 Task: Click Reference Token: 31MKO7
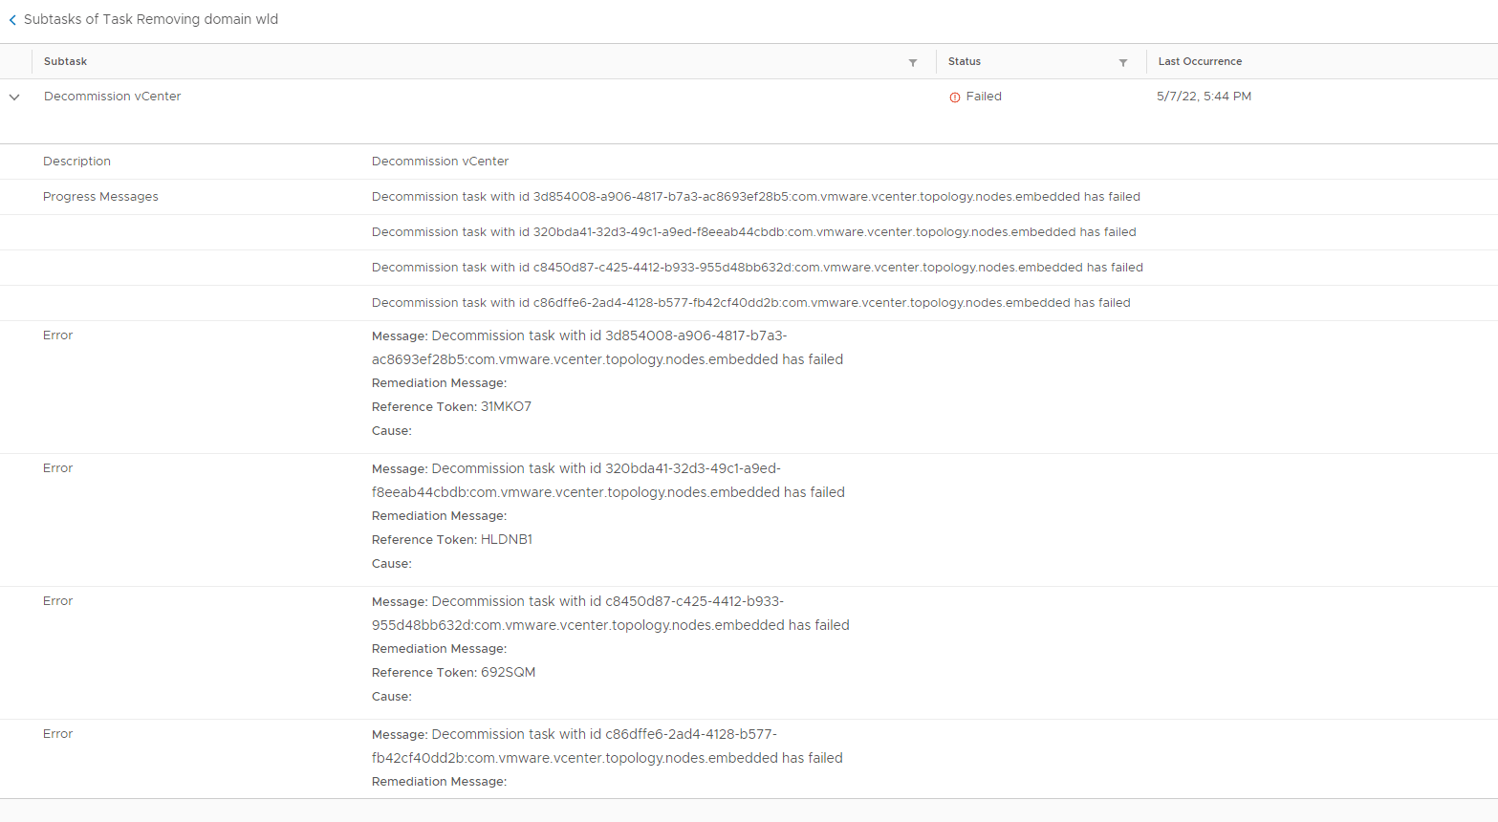click(x=451, y=407)
